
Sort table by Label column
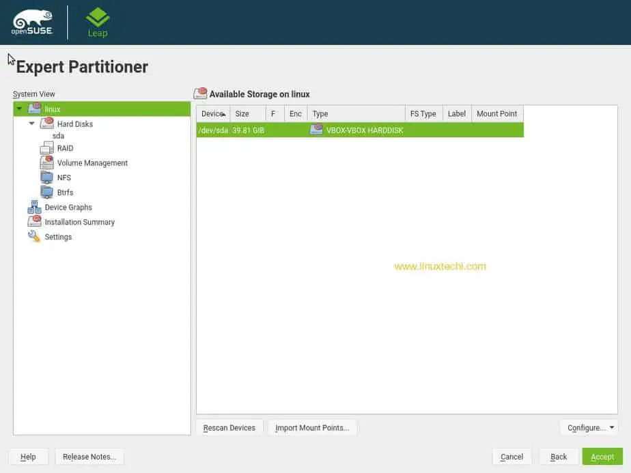[457, 114]
